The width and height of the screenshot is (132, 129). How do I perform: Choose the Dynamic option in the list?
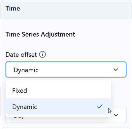coord(58,106)
